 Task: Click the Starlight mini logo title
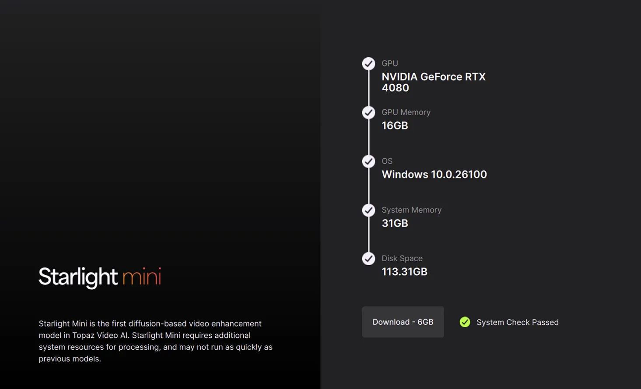point(100,277)
